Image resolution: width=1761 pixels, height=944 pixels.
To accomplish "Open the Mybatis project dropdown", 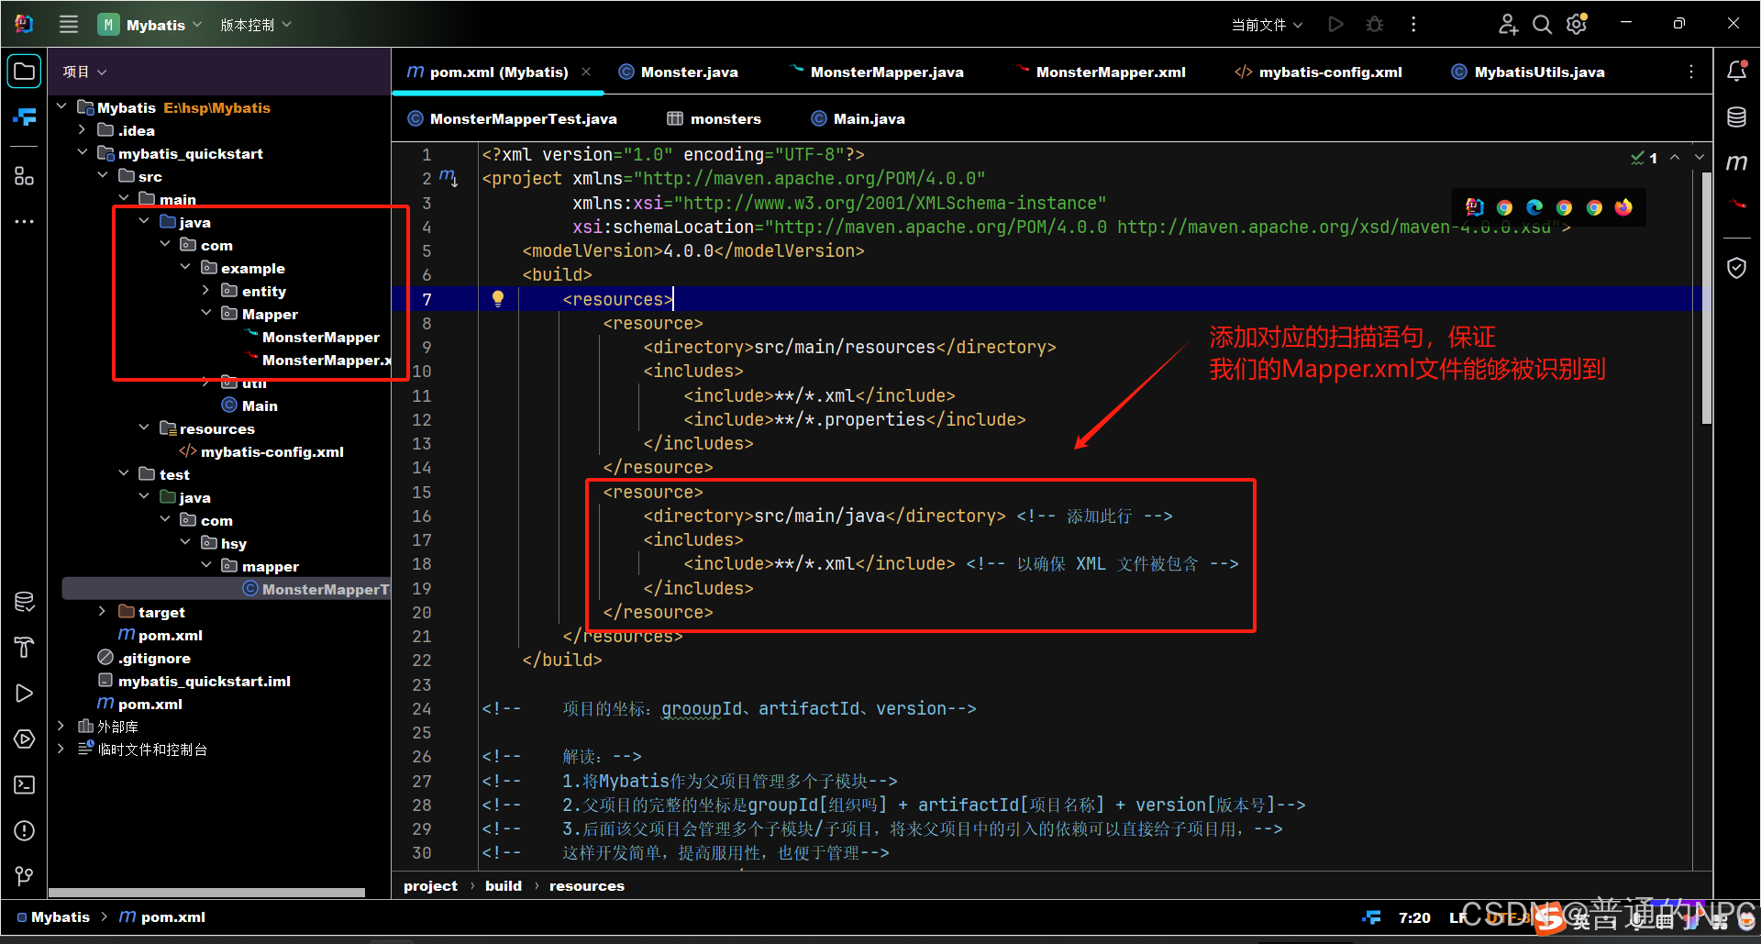I will pyautogui.click(x=150, y=25).
